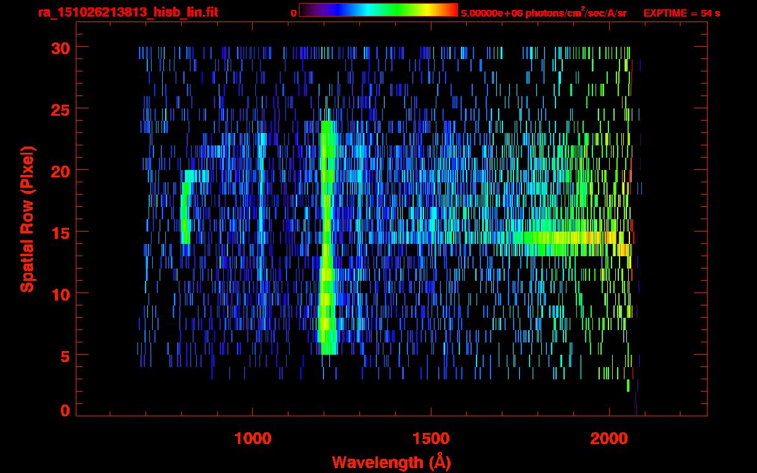
Task: Click the x-axis tick label 1000
Action: click(x=253, y=439)
